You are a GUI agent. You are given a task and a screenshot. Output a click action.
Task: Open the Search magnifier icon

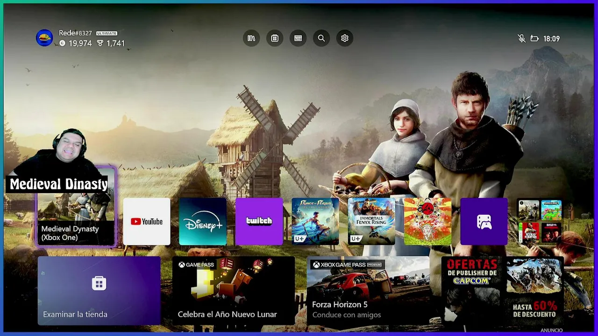321,38
